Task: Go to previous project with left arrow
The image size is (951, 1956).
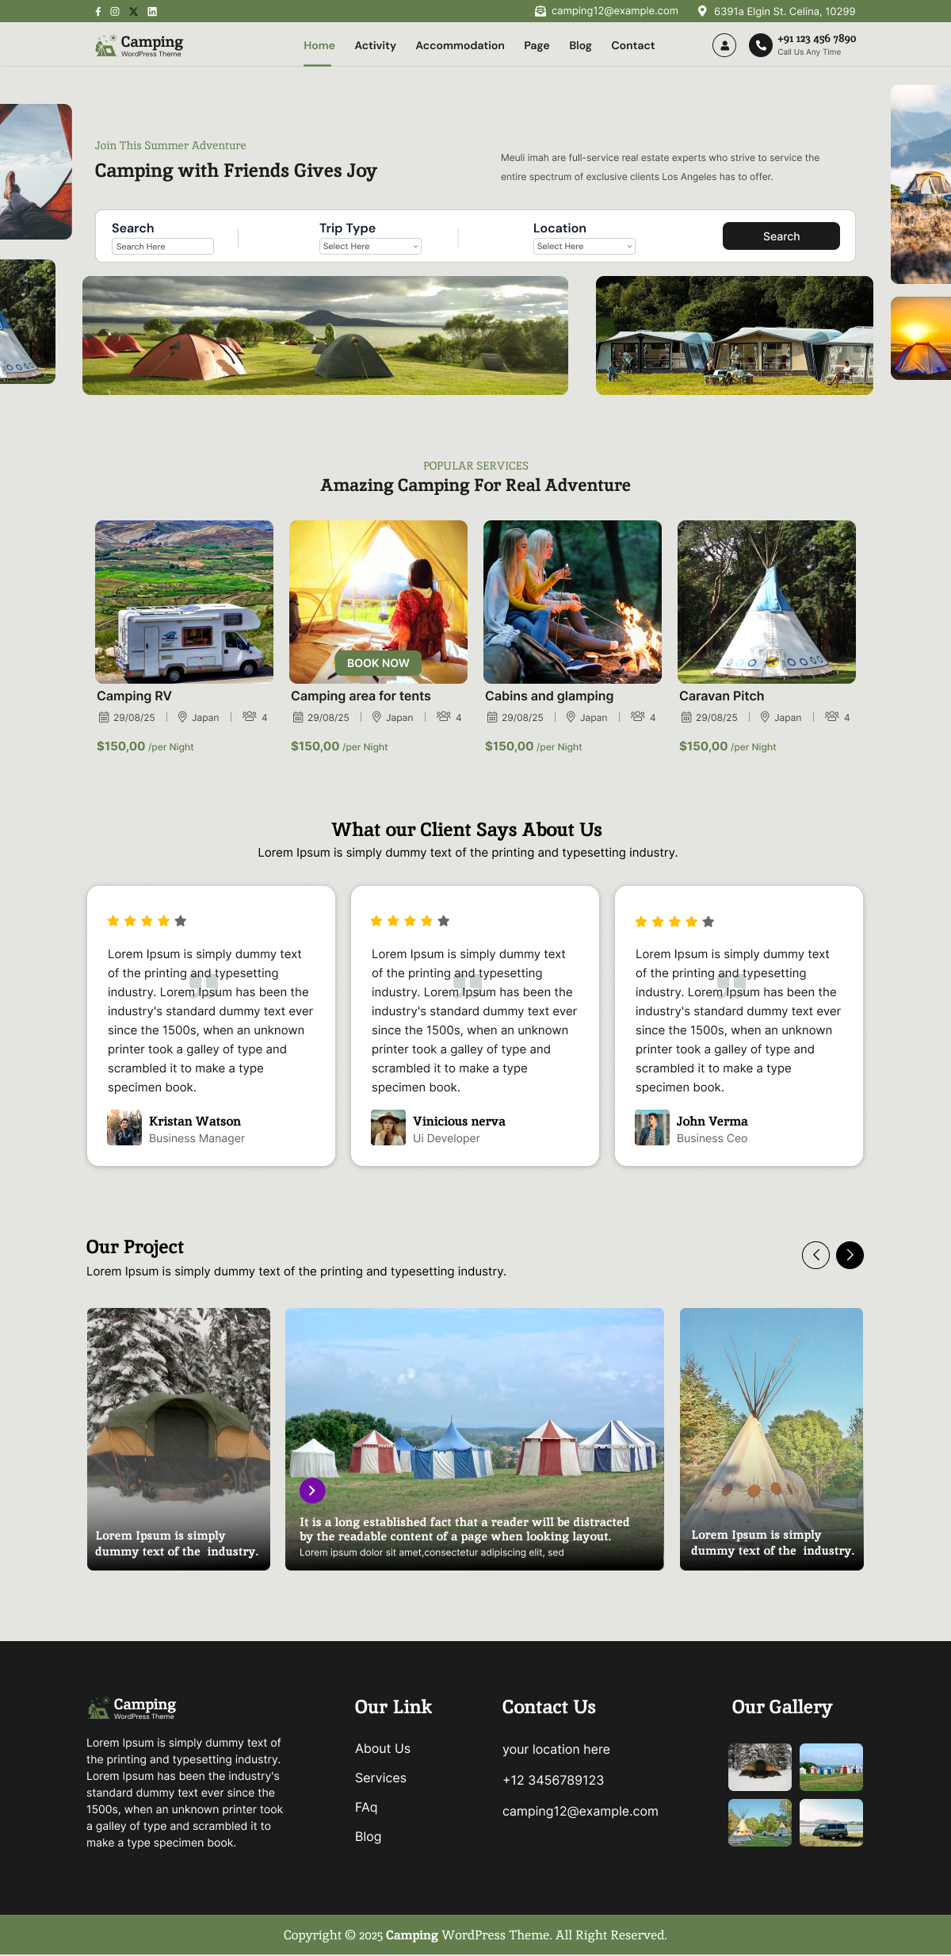Action: tap(815, 1255)
